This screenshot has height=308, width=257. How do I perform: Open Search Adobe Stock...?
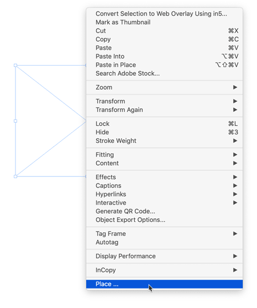pyautogui.click(x=164, y=74)
